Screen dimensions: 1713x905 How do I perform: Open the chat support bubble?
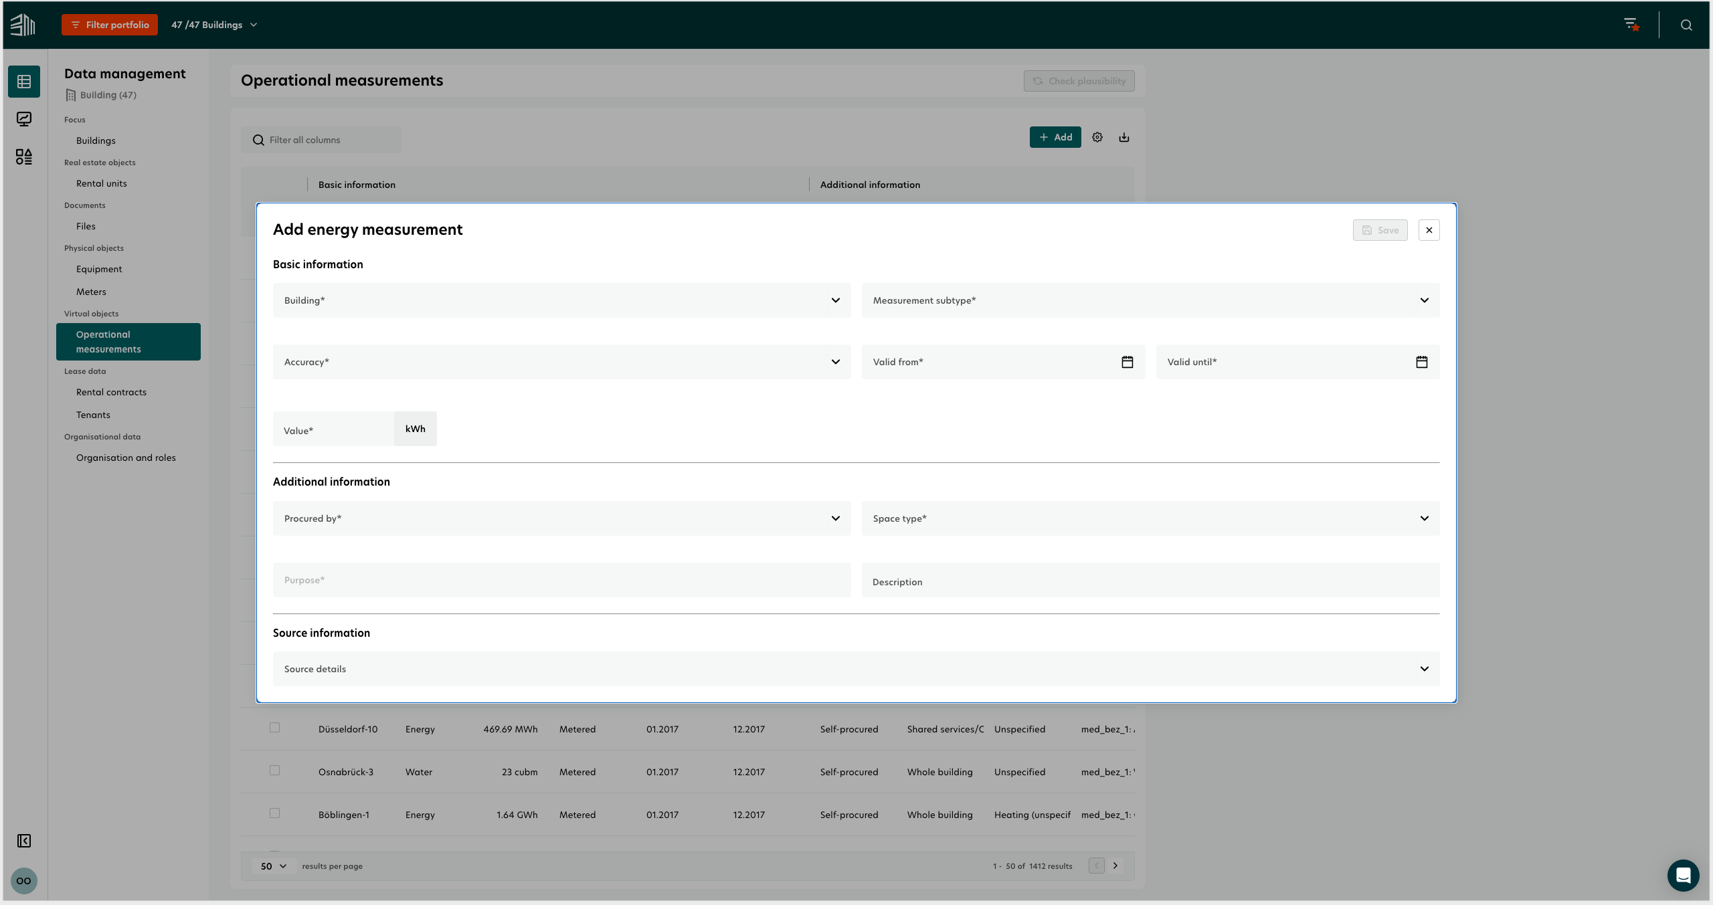tap(1684, 875)
